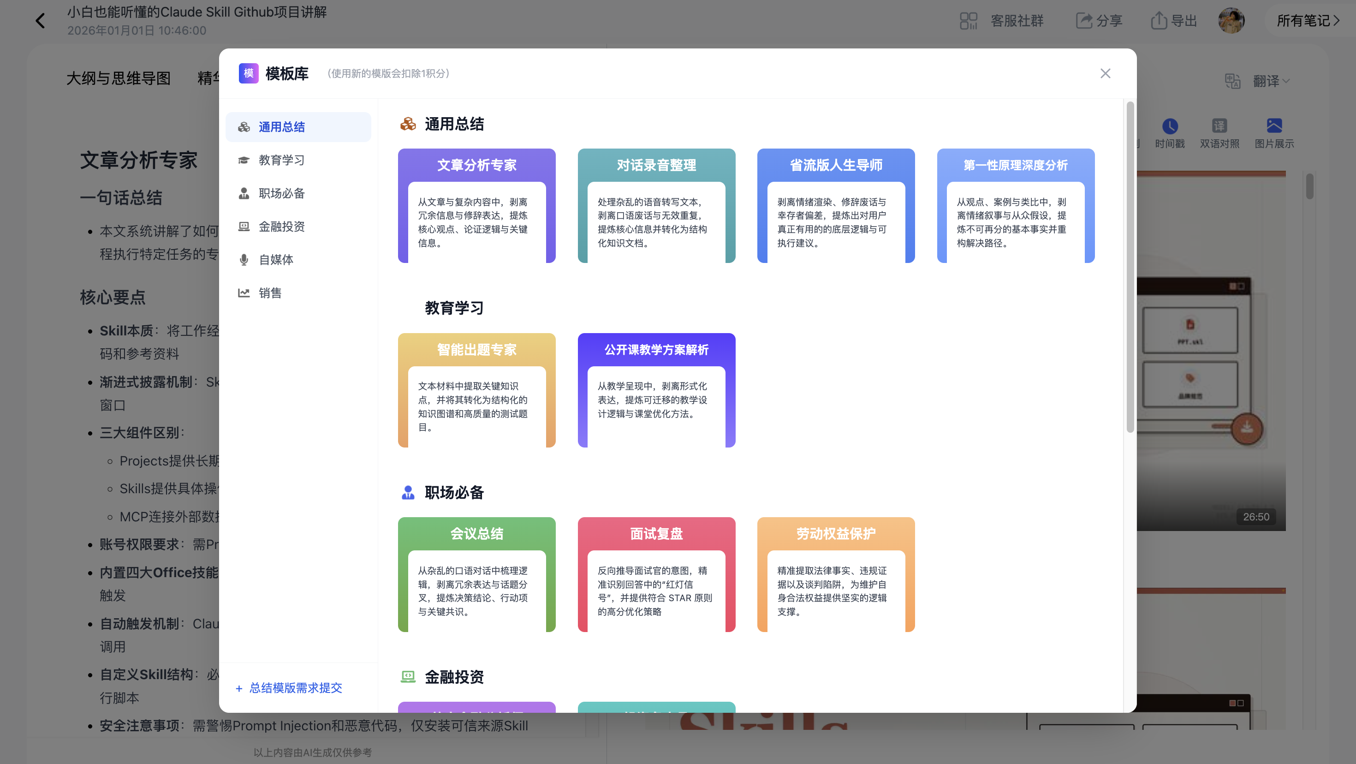Click the 销售 chart icon

click(244, 293)
